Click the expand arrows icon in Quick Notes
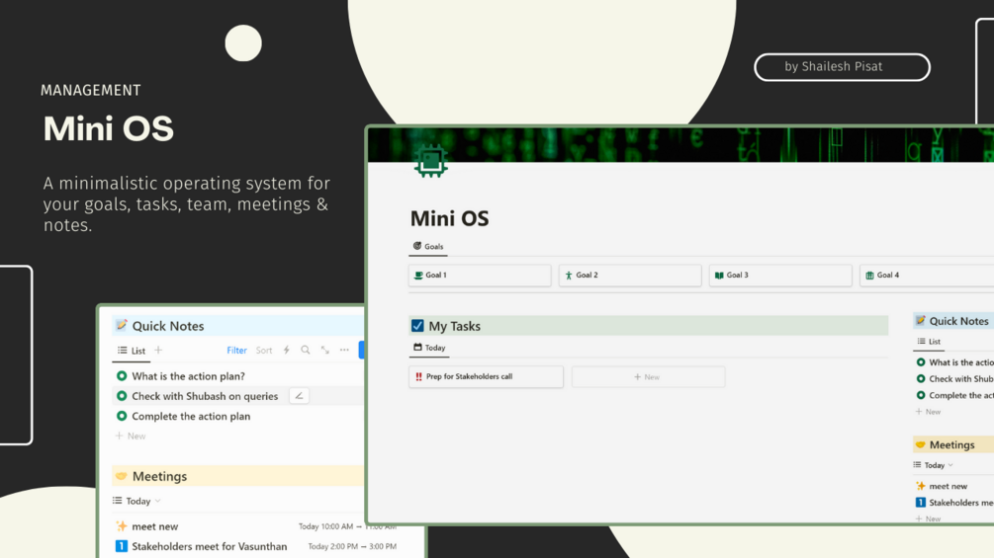Screen dimensions: 994x558 point(325,350)
